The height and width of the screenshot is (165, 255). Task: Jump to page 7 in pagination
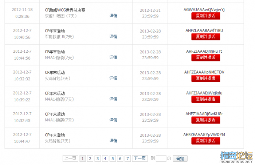tap(127, 158)
